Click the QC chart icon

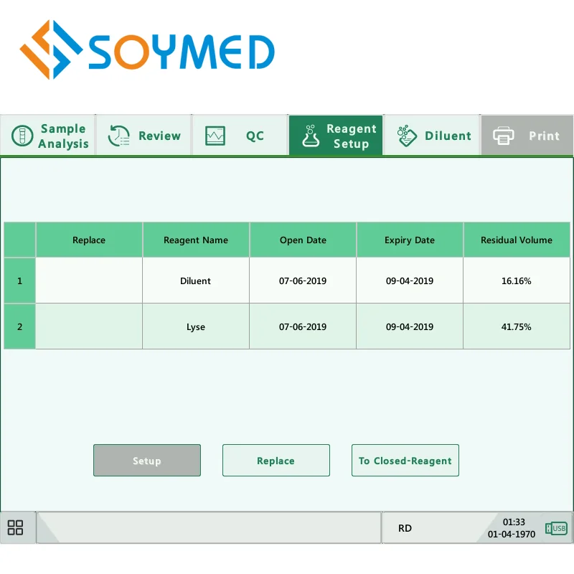click(215, 136)
